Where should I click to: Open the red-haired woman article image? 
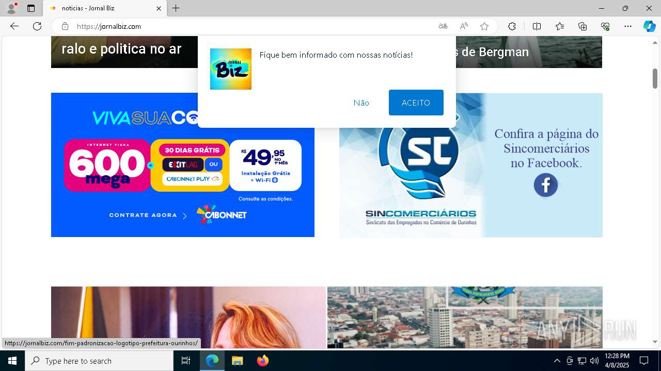pos(188,317)
